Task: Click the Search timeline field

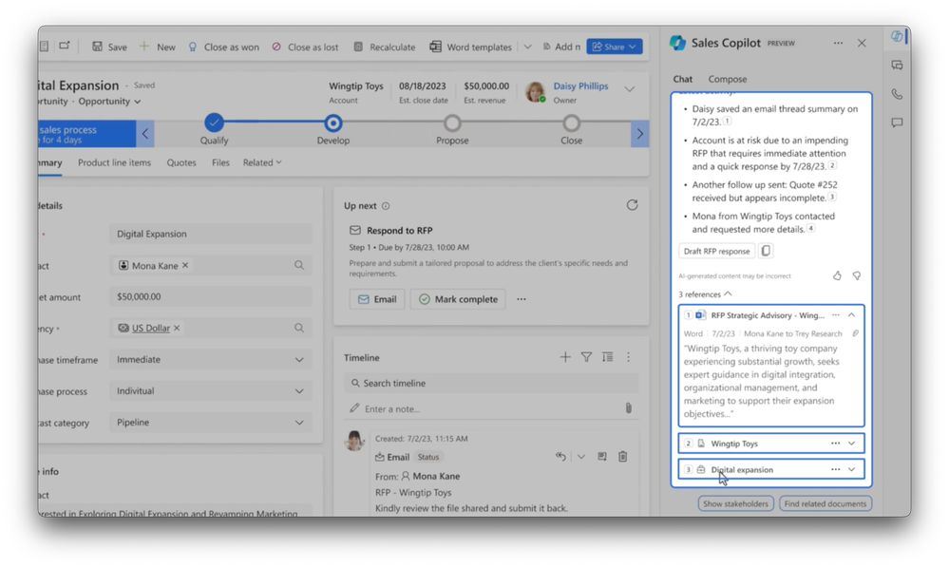Action: point(491,383)
